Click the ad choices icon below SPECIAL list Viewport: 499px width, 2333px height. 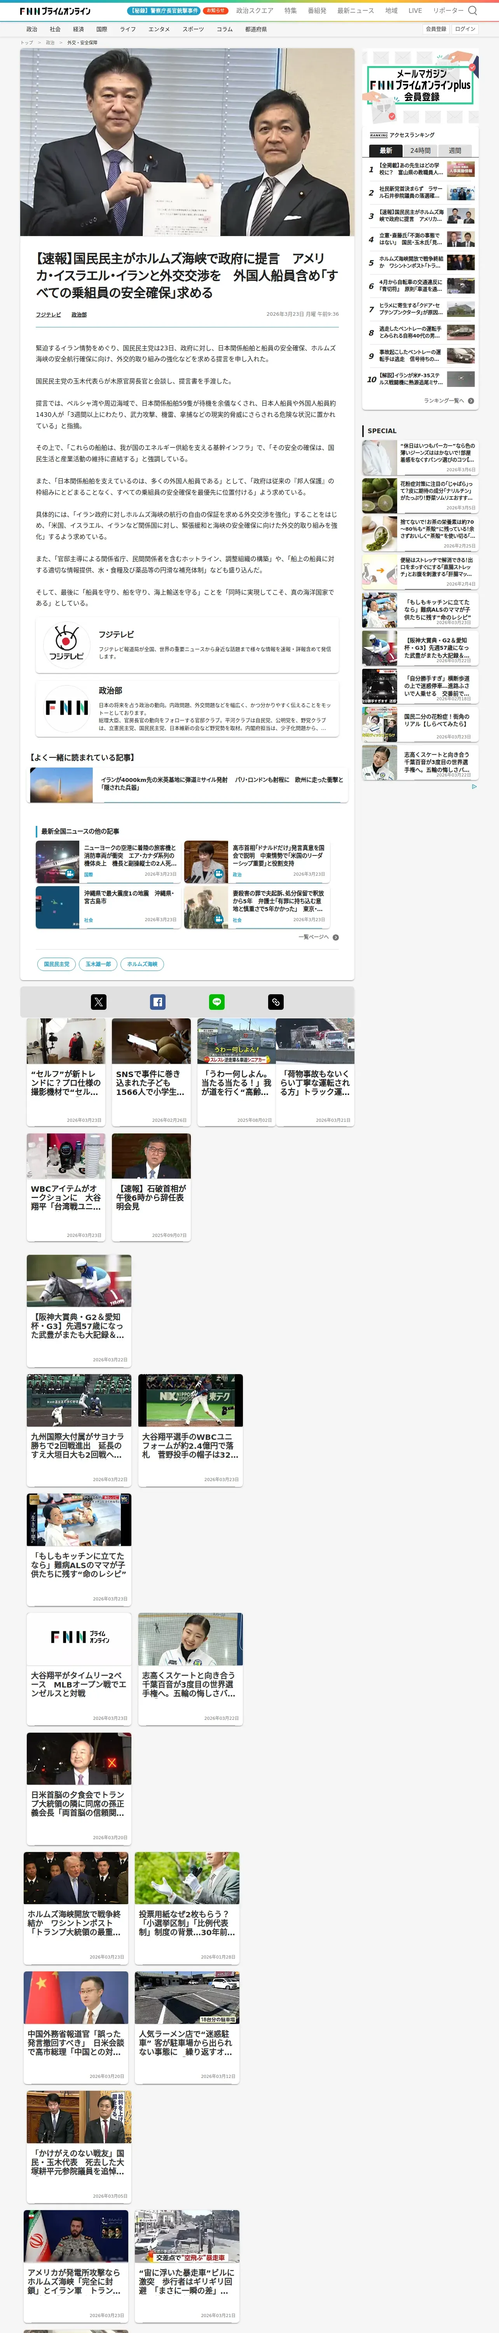[474, 786]
